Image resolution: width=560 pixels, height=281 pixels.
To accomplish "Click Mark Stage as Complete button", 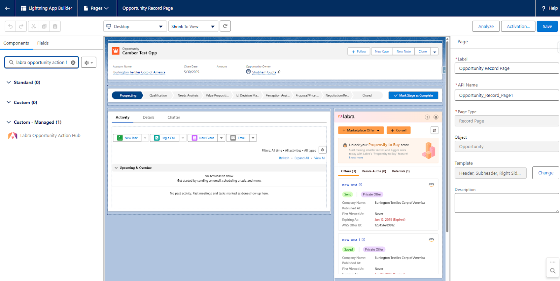I will [x=413, y=95].
